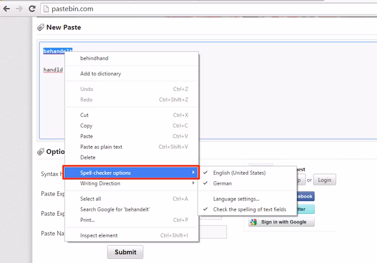
Task: Click the tag icon beside New Paste
Action: [x=40, y=27]
